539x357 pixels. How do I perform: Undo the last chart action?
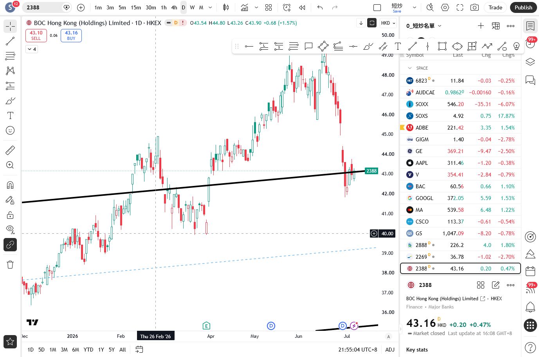(x=320, y=7)
